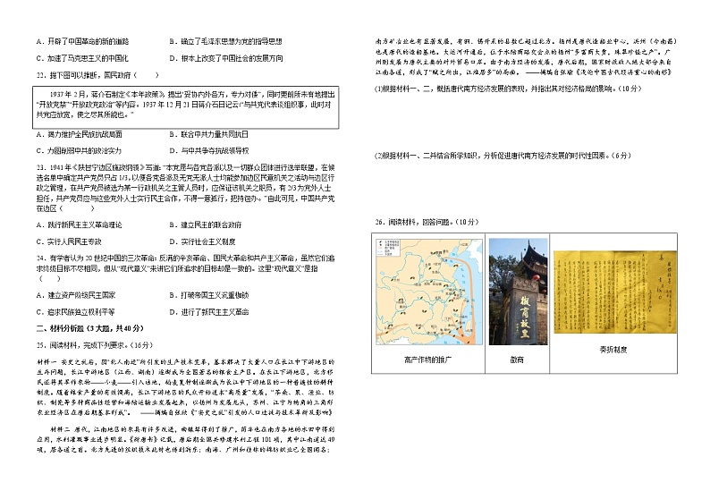710x491 pixels.
Task: Click sub-question (1) 概括唐代南方经济发展的表现
Action: [508, 89]
